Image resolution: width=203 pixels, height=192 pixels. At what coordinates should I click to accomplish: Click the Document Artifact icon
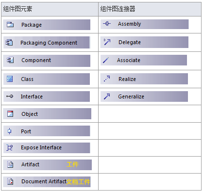tap(10, 181)
